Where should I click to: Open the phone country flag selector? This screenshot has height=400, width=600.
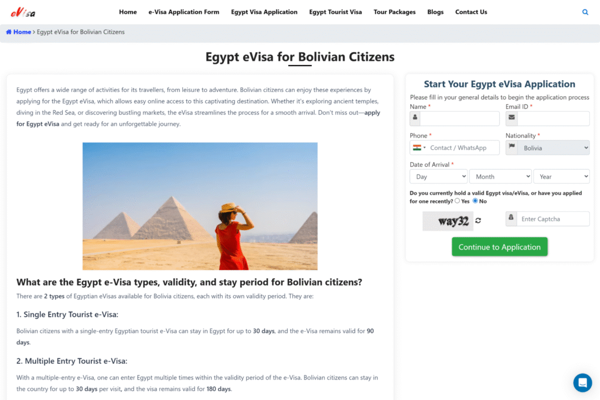tap(419, 148)
